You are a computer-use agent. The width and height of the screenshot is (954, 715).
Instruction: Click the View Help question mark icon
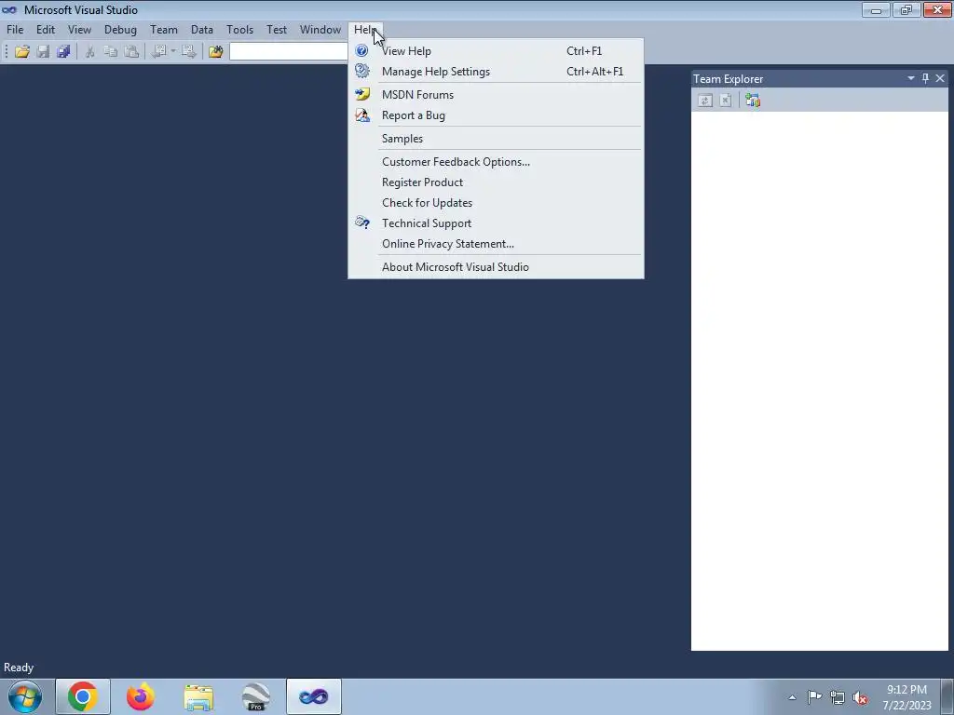click(361, 51)
